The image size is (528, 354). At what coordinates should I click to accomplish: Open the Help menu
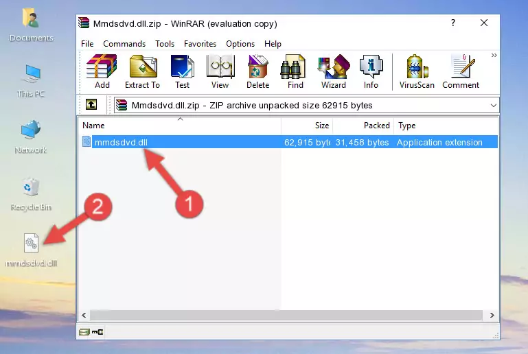[x=273, y=44]
